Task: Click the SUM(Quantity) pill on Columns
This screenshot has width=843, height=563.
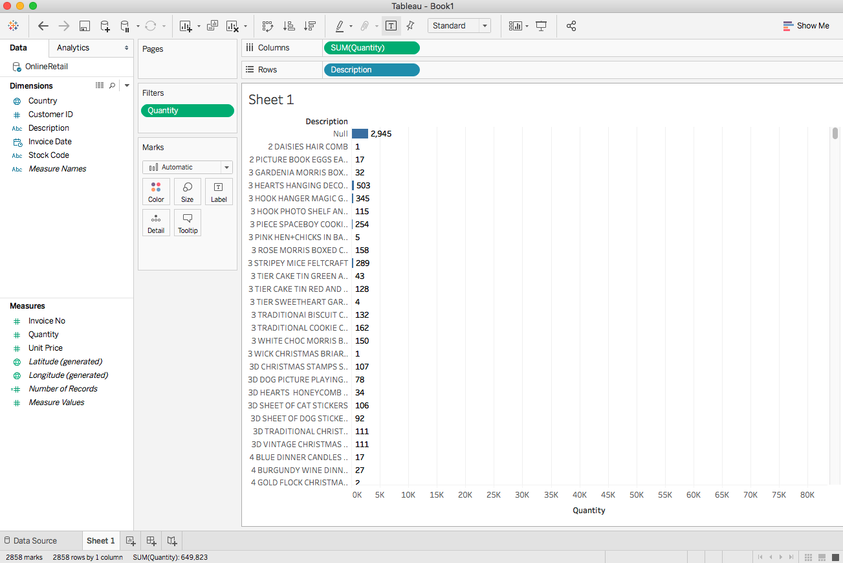Action: (x=371, y=47)
